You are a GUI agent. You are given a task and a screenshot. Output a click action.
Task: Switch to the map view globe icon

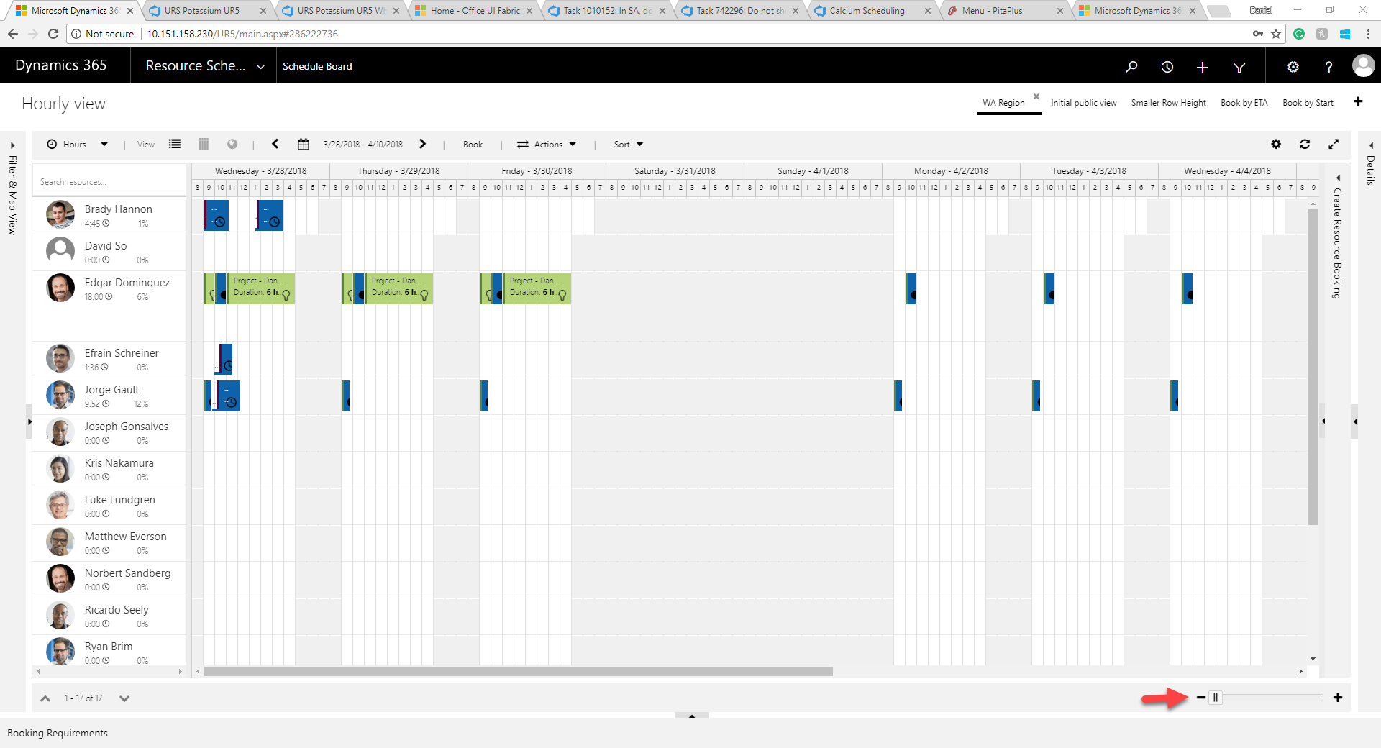232,144
